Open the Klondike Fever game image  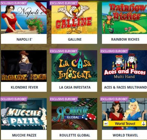[x=24, y=66]
